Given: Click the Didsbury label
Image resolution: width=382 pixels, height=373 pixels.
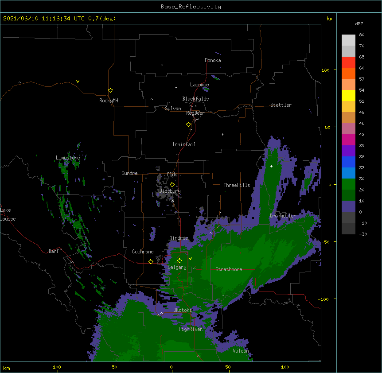Looking at the screenshot, I should point(170,191).
